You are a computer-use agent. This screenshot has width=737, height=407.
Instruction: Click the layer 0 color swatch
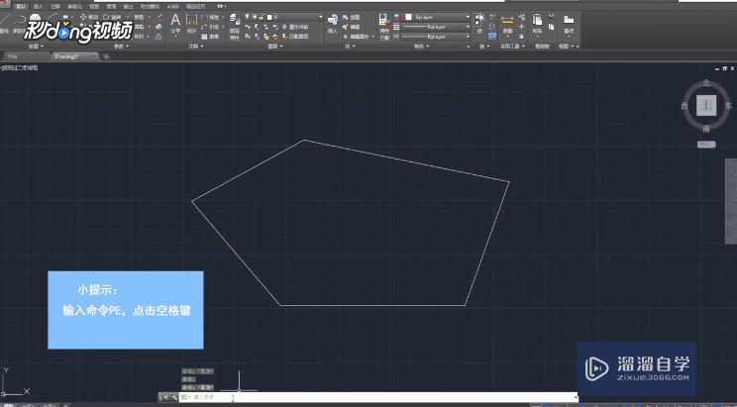[x=269, y=17]
